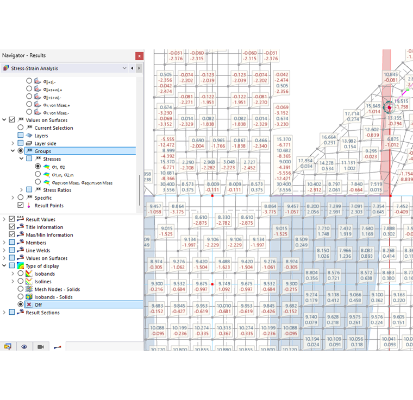Uncheck the upper Values on Surfaces checkbox
This screenshot has width=413, height=400.
click(12, 119)
